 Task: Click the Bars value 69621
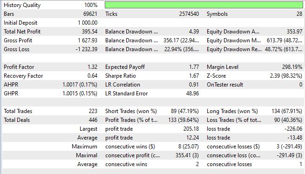point(90,14)
